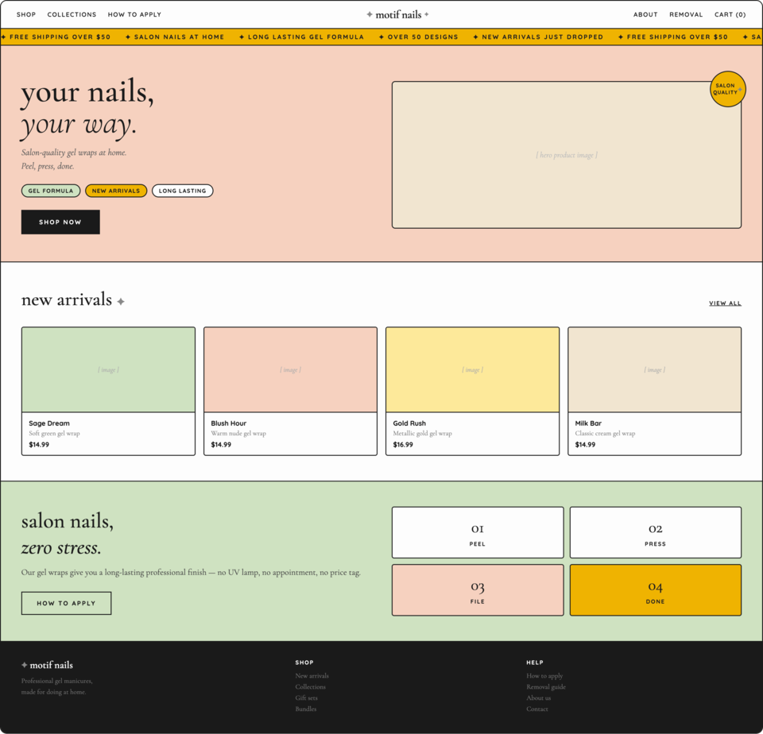Click the Gold Rush product title
This screenshot has width=763, height=734.
pos(409,423)
